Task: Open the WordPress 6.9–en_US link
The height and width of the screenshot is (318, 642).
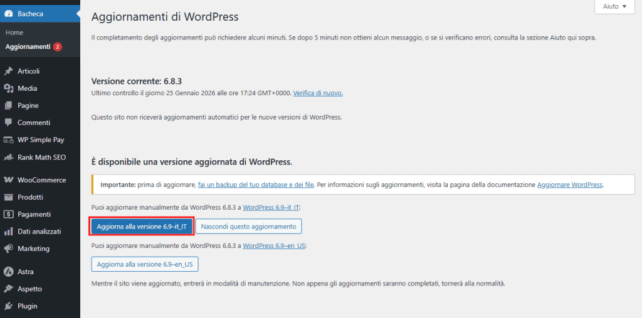Action: click(274, 246)
